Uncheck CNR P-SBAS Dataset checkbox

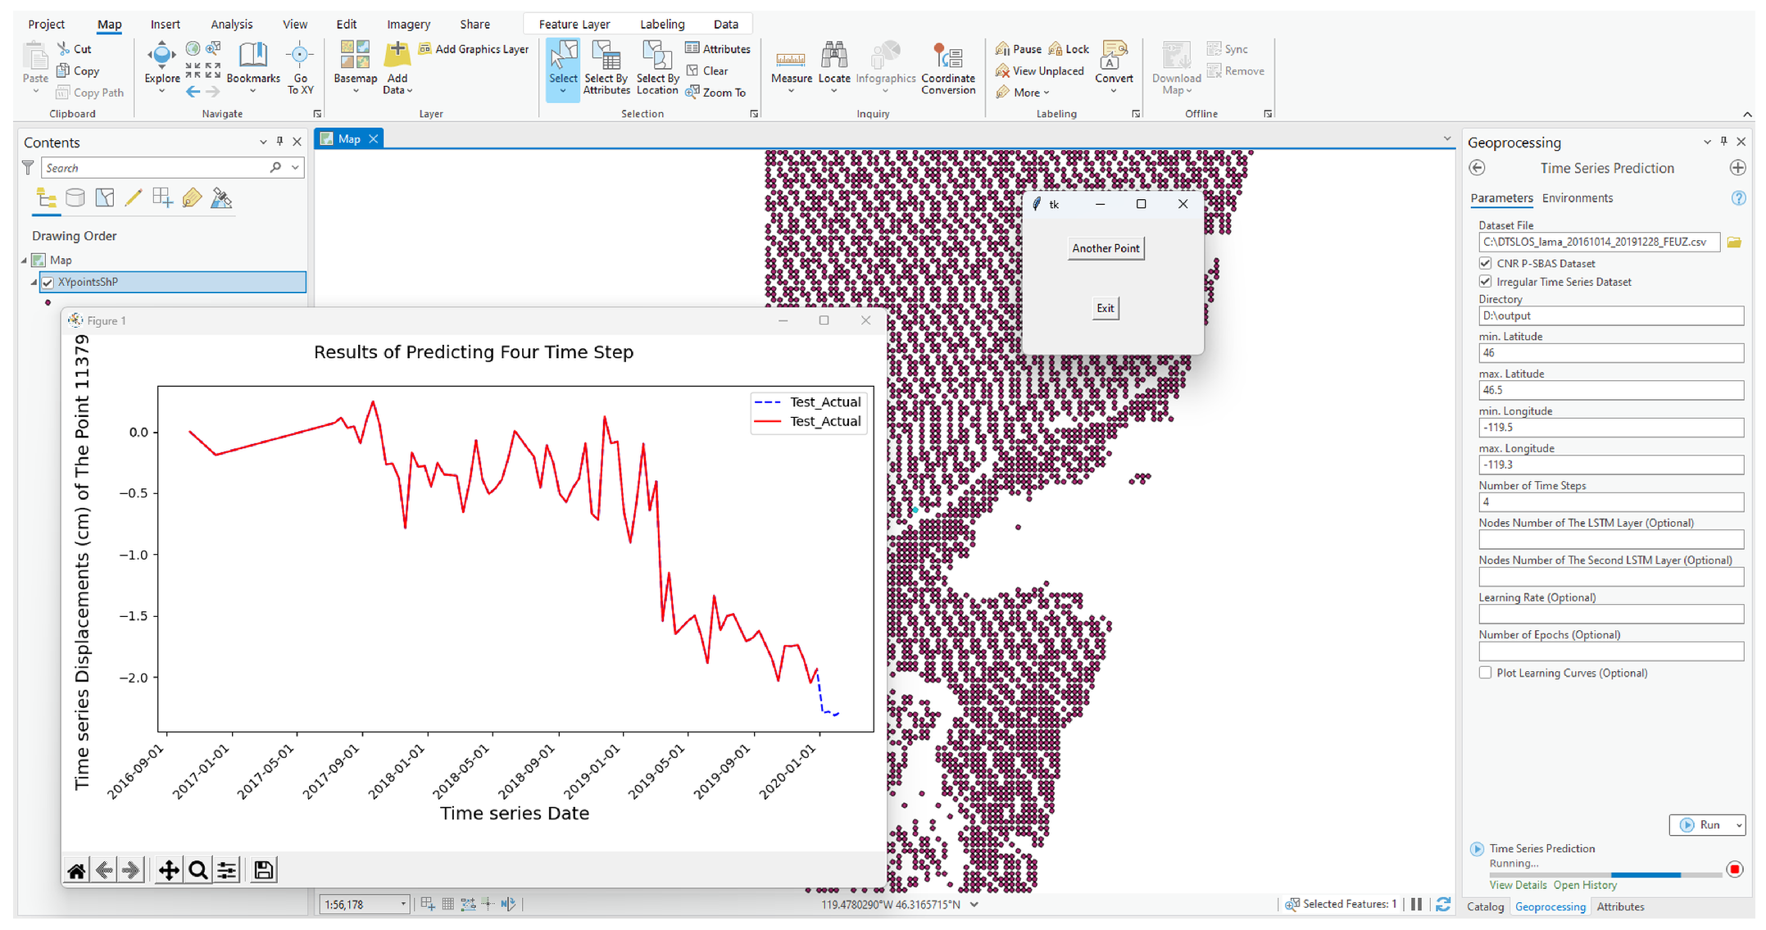pos(1485,263)
